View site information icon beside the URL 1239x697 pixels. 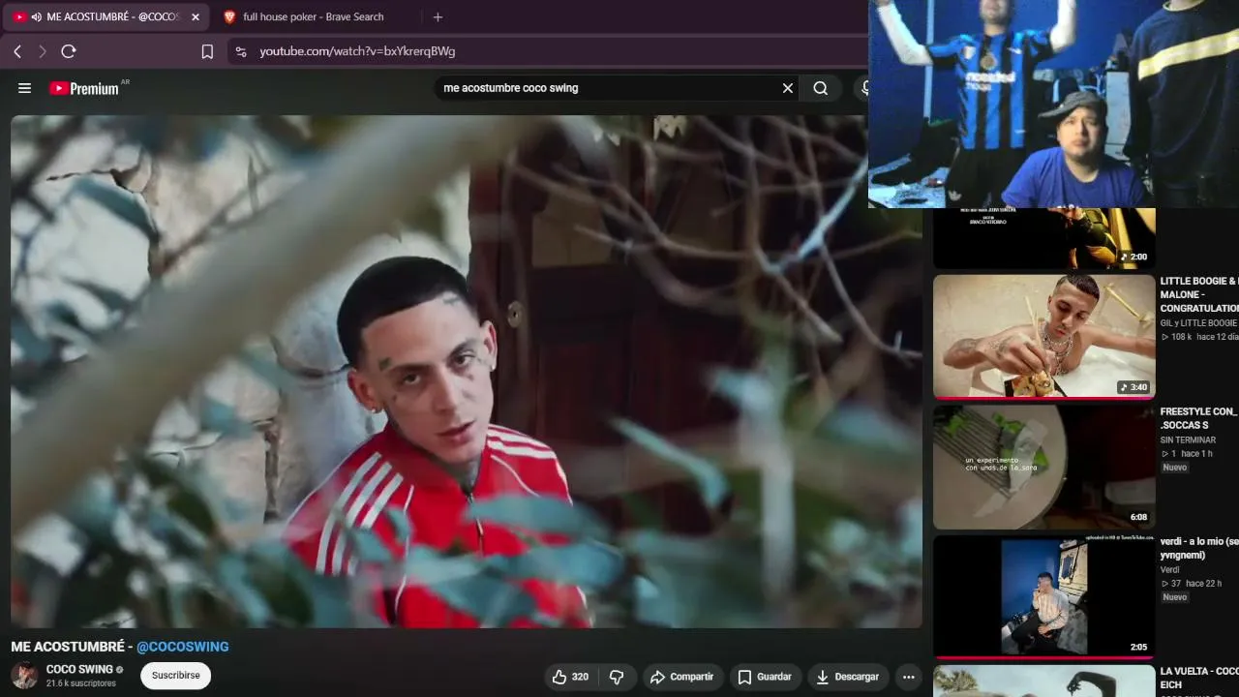pyautogui.click(x=241, y=51)
